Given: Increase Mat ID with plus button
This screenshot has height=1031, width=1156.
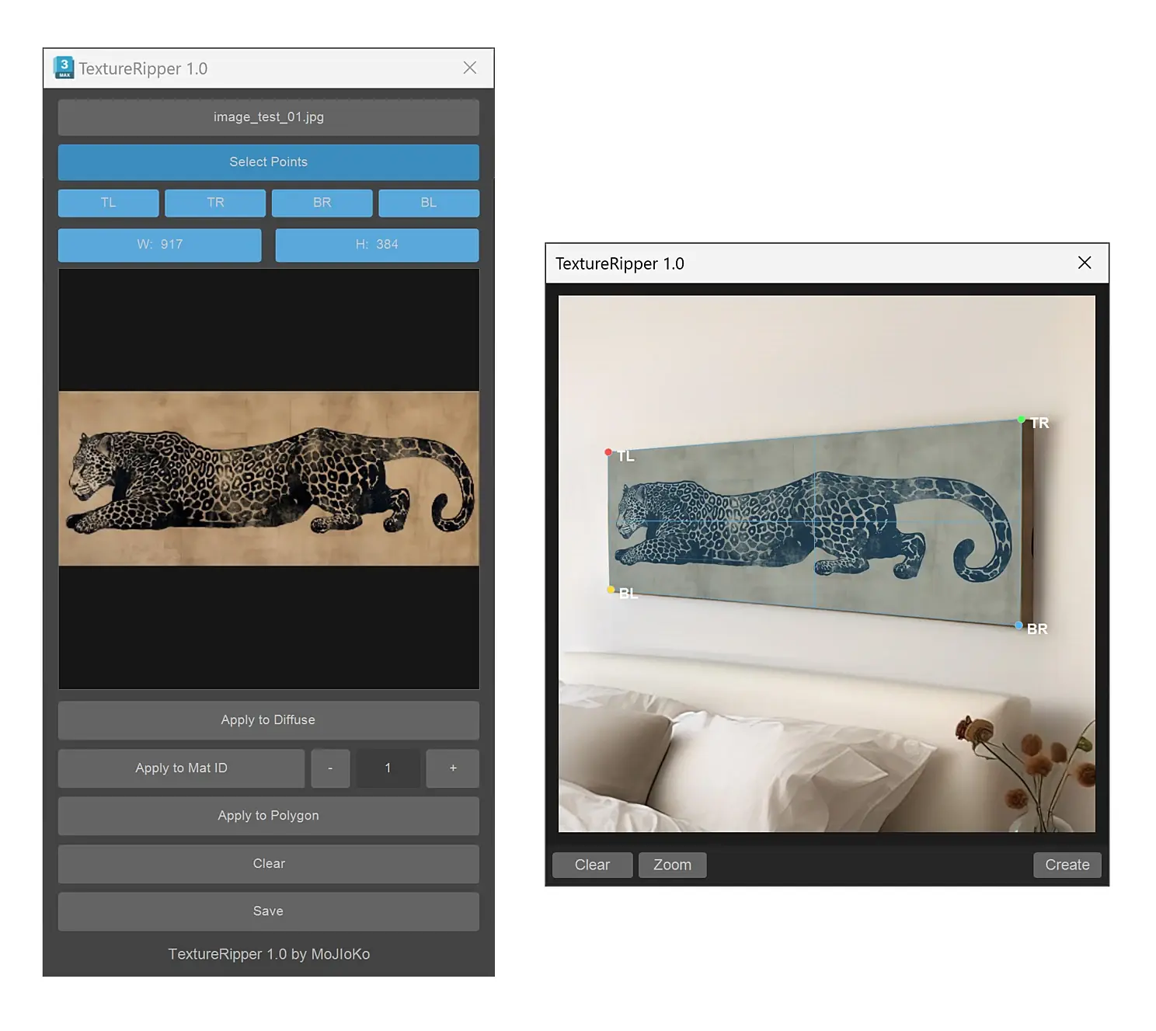Looking at the screenshot, I should tap(453, 768).
